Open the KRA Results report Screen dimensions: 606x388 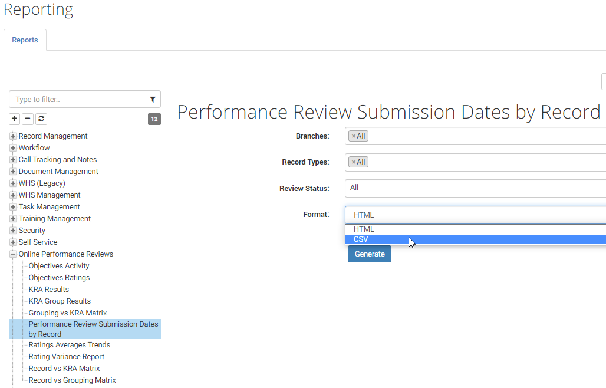pos(49,289)
